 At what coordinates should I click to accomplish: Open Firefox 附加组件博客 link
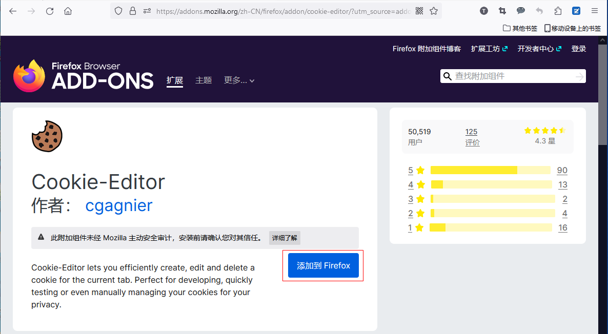pos(427,49)
